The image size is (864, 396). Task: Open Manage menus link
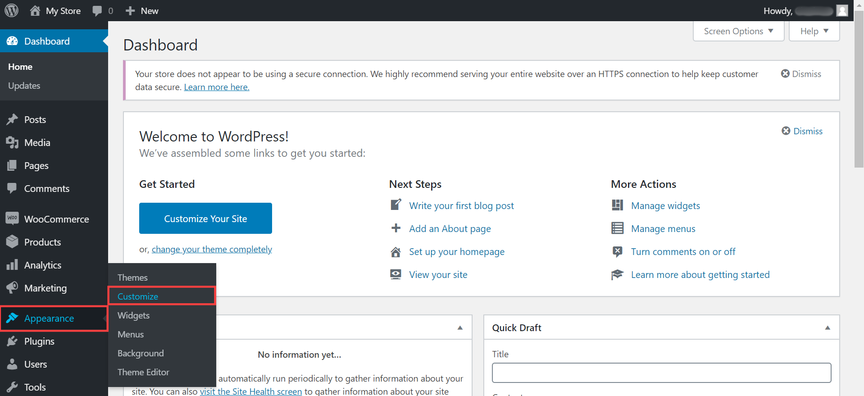point(663,228)
